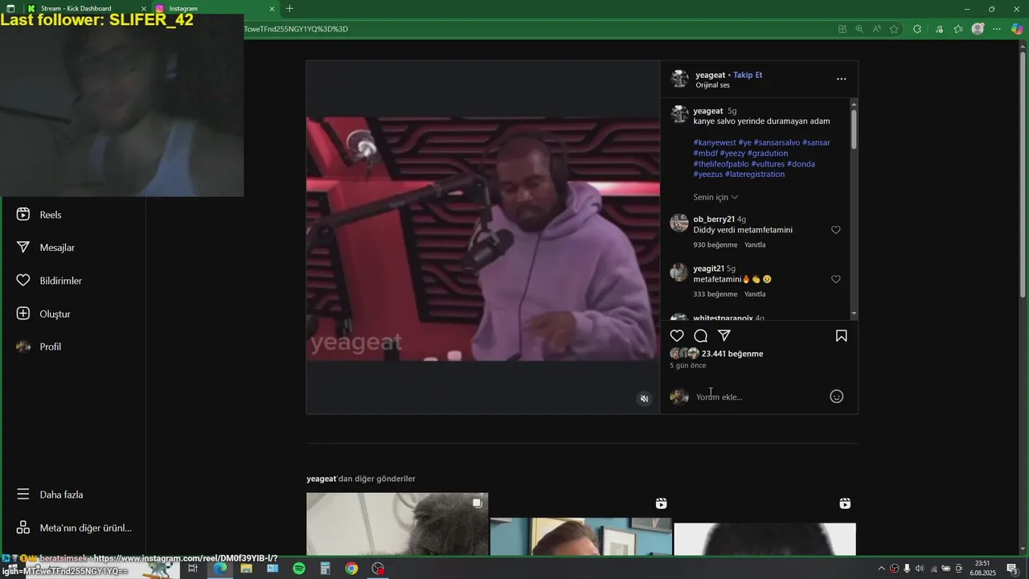The width and height of the screenshot is (1029, 579).
Task: Click yeageat link in 'diğer gönderiler' heading
Action: (321, 478)
